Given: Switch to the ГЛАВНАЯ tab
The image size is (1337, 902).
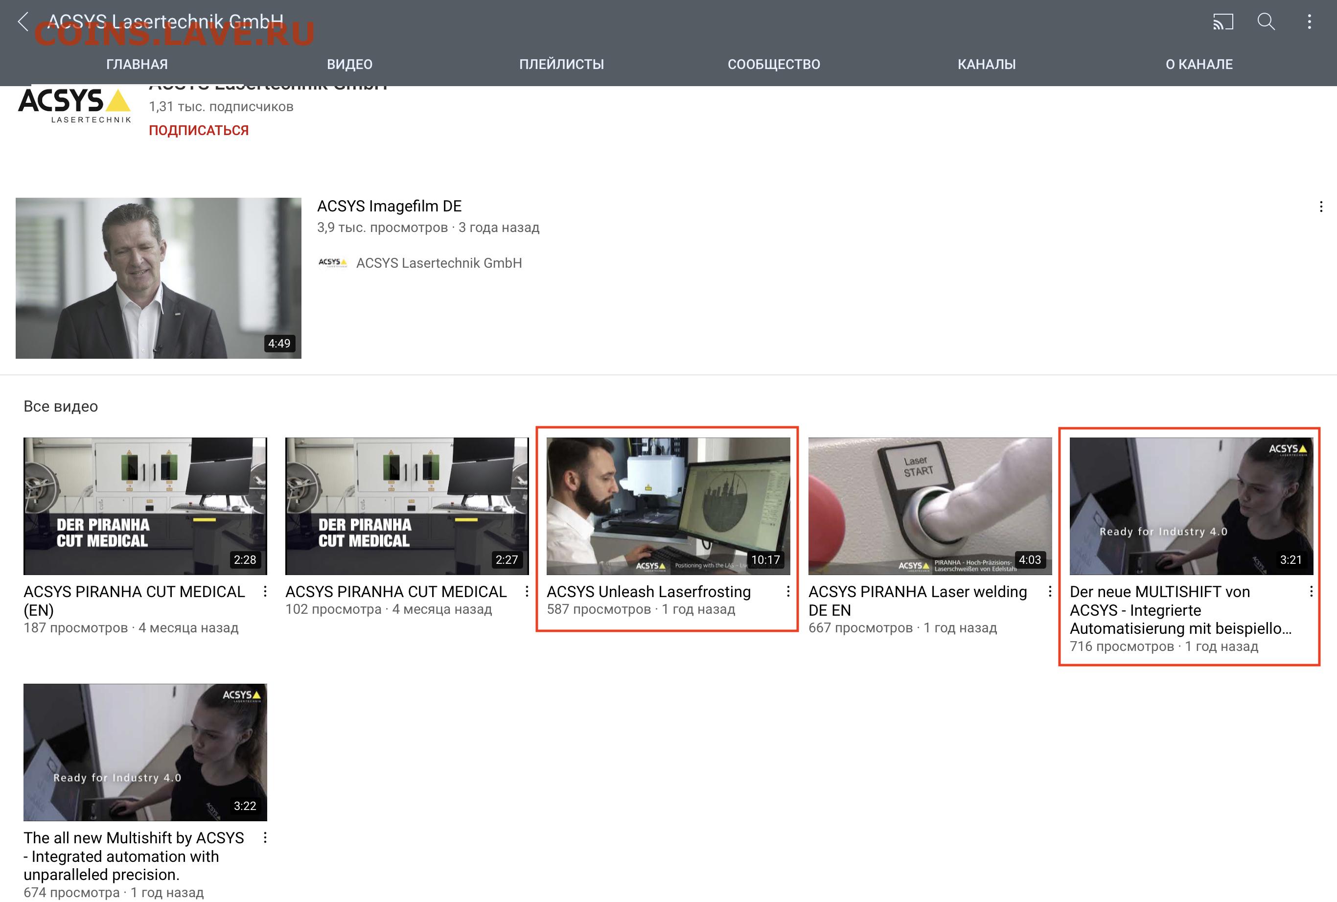Looking at the screenshot, I should 137,65.
